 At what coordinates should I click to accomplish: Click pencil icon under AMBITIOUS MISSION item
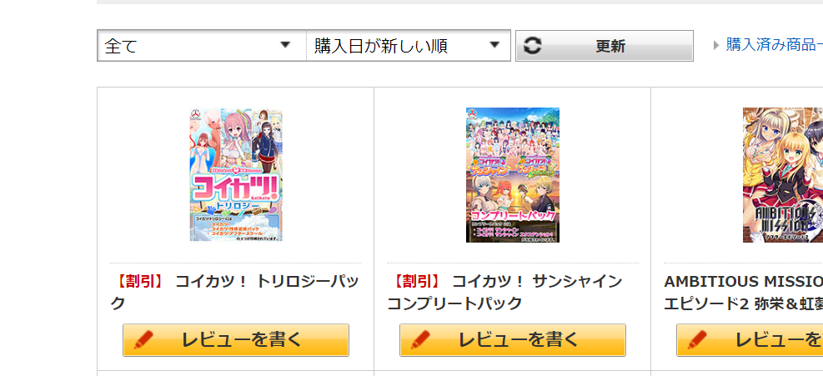pyautogui.click(x=696, y=340)
